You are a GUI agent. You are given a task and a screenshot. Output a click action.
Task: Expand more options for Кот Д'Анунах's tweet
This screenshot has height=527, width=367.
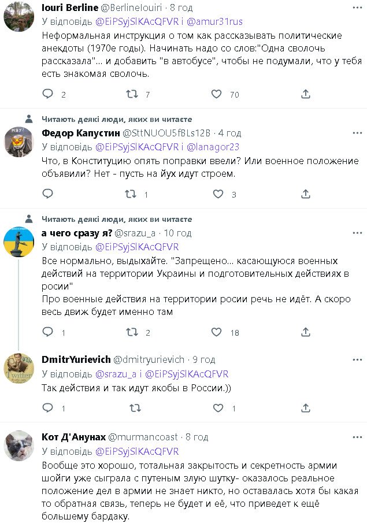click(357, 437)
